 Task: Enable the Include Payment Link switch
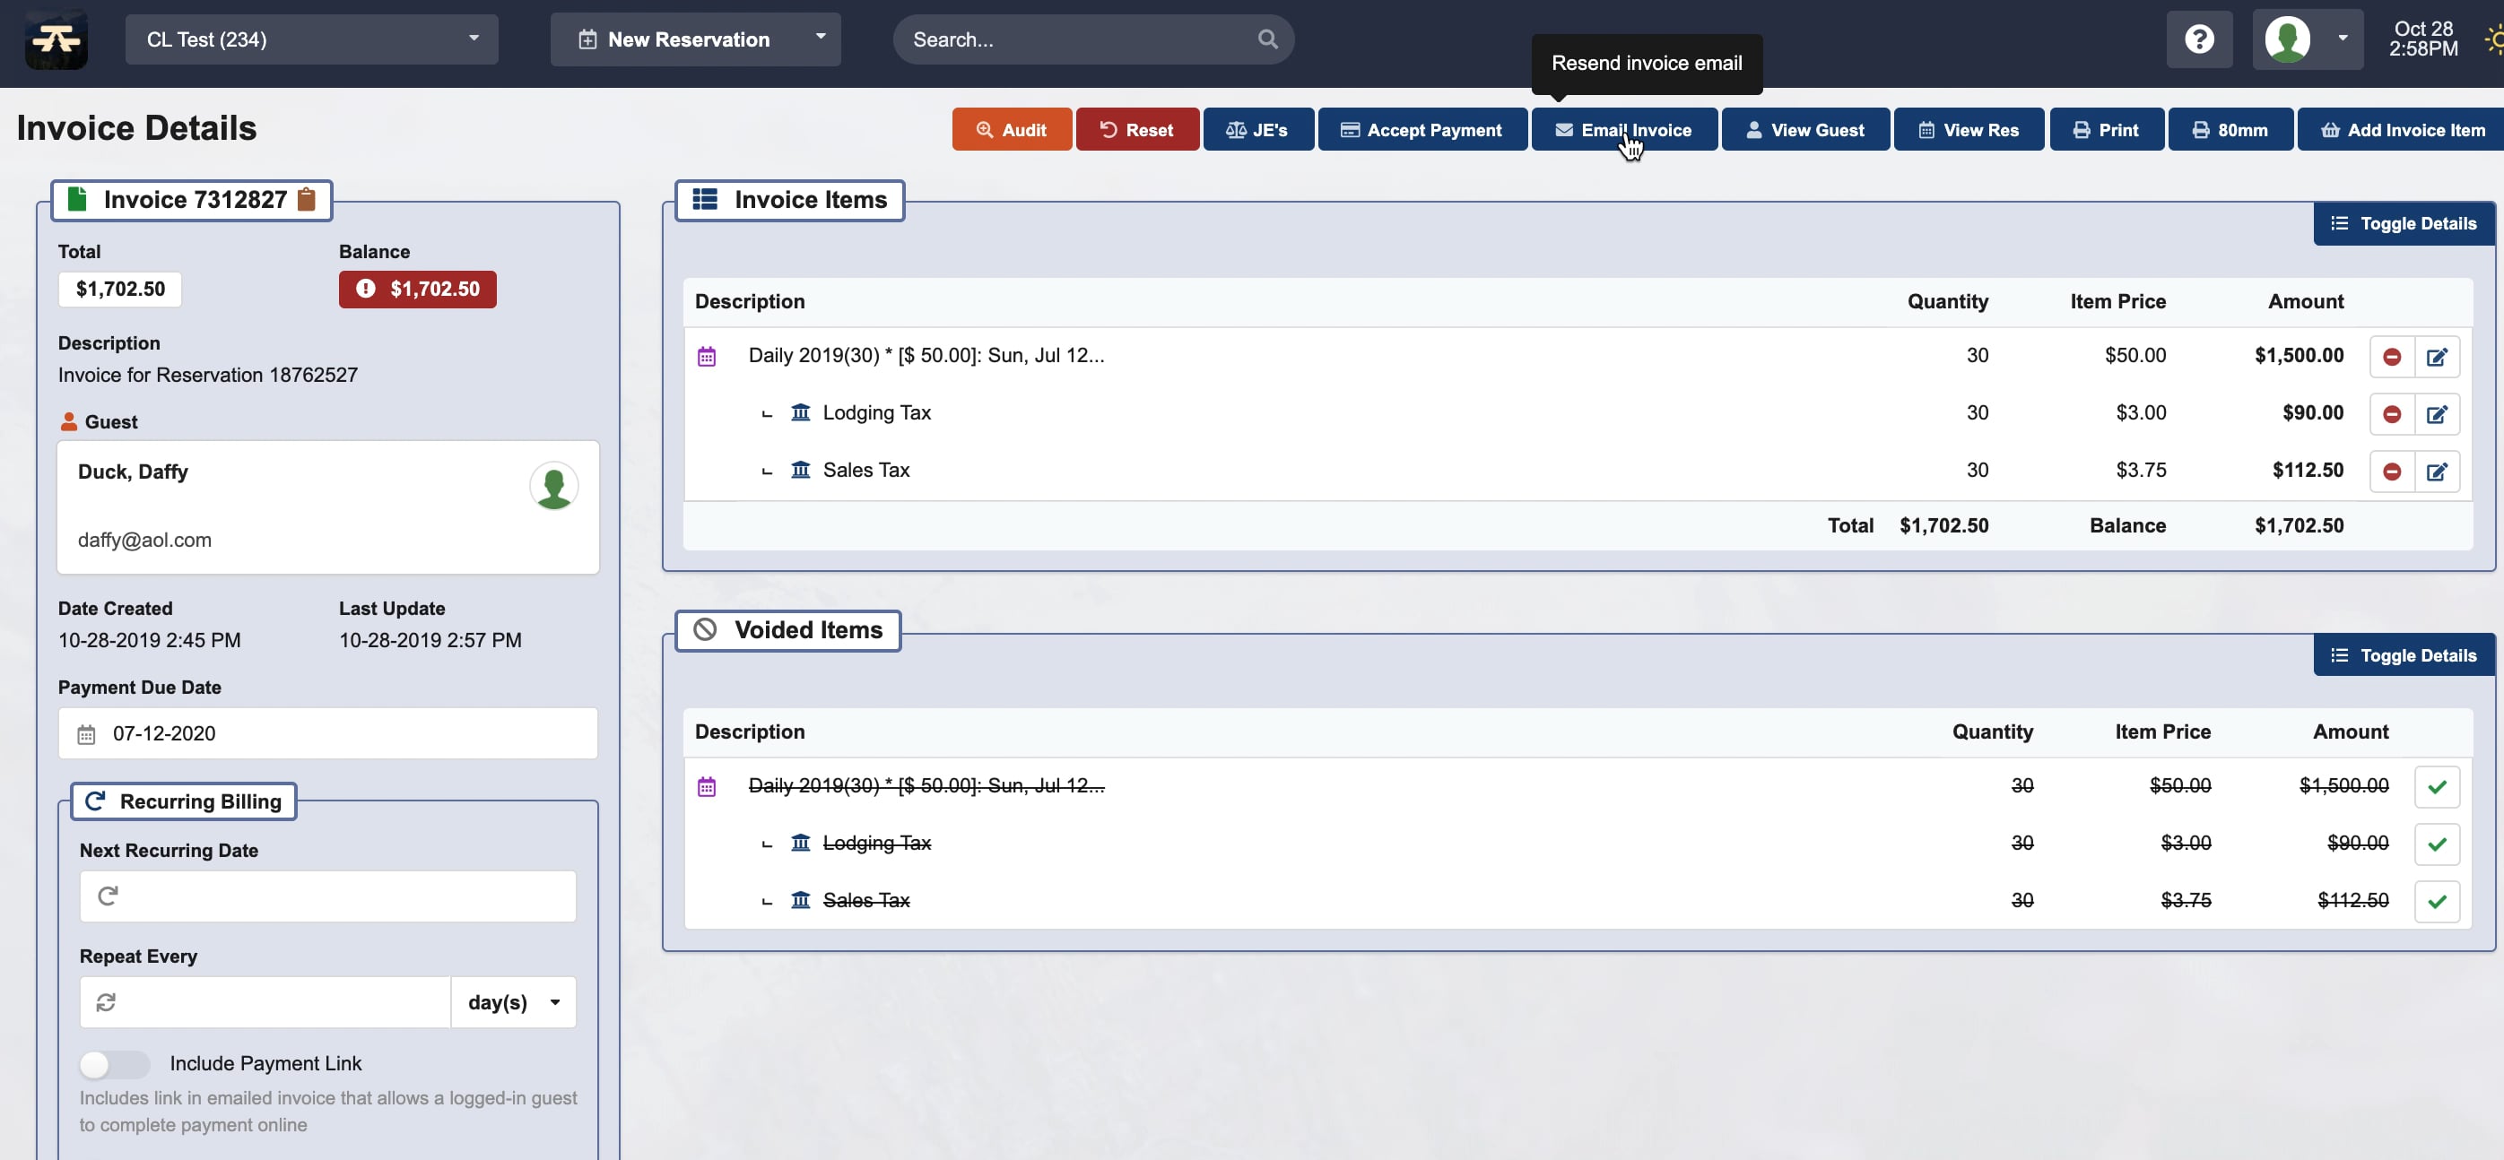114,1065
